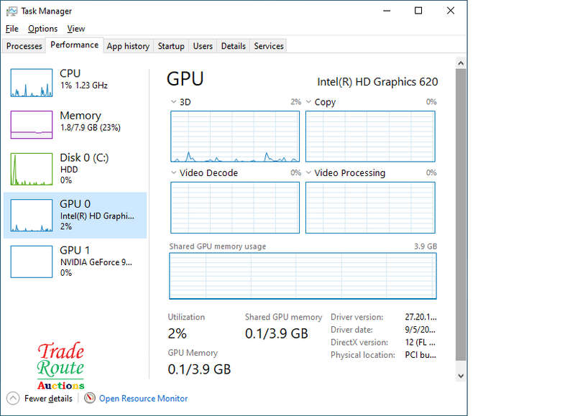575x416 pixels.
Task: Select the Memory usage graph thumbnail
Action: (x=32, y=124)
